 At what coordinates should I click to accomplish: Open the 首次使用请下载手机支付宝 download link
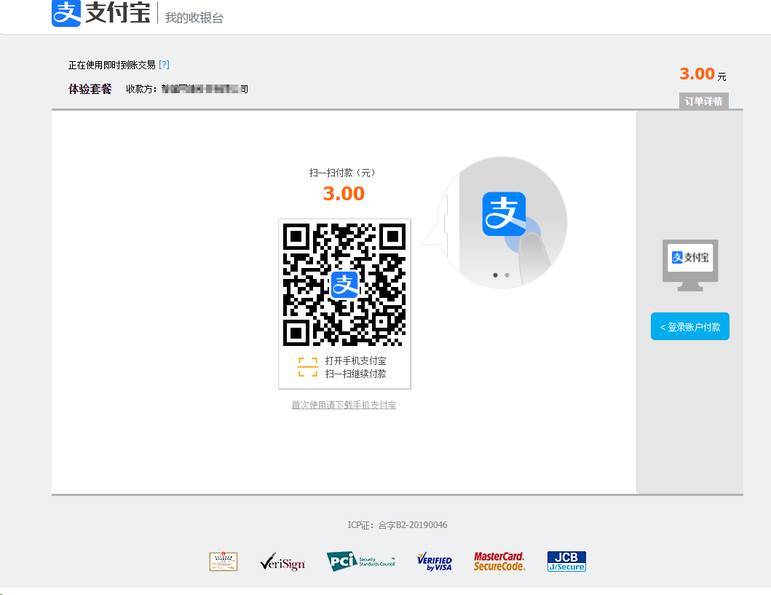click(344, 405)
